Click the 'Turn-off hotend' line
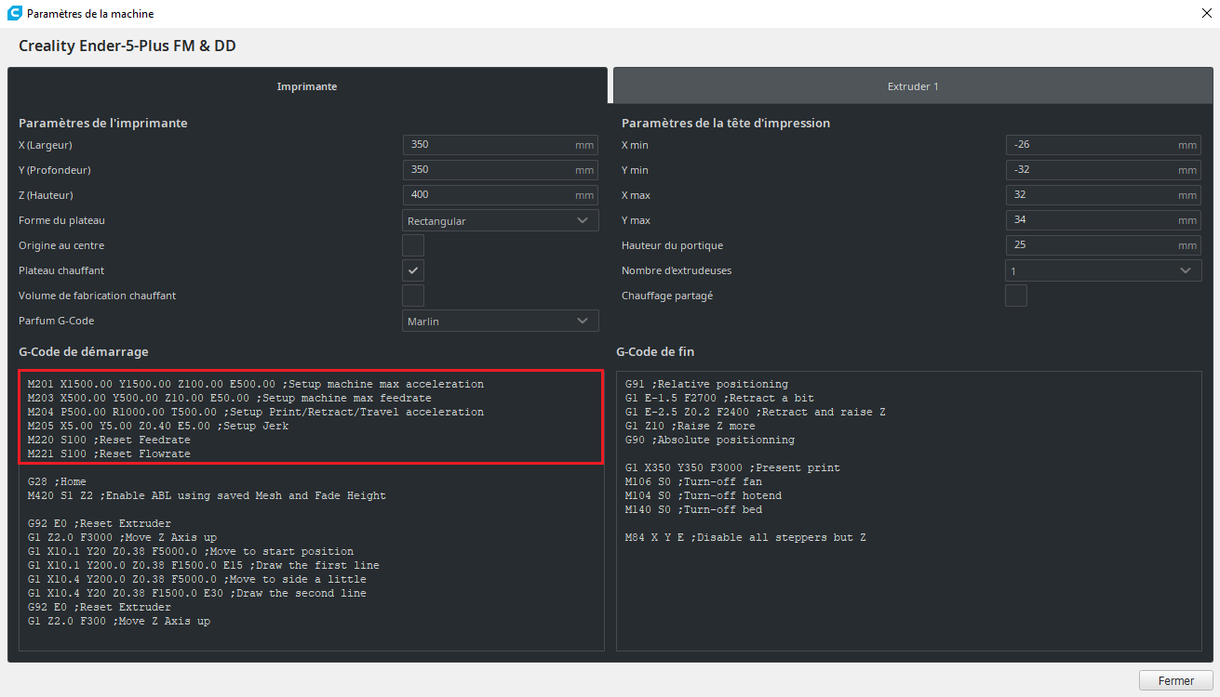 (704, 495)
